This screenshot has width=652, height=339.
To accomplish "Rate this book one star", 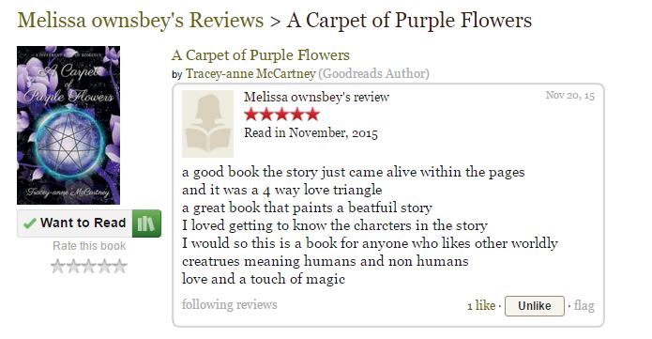I will coord(57,266).
